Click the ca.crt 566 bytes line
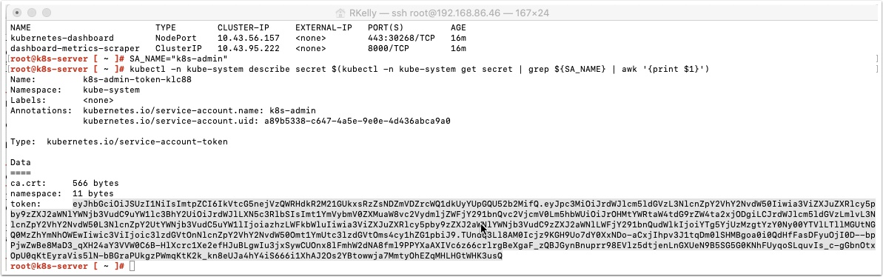The height and width of the screenshot is (277, 883). click(64, 183)
